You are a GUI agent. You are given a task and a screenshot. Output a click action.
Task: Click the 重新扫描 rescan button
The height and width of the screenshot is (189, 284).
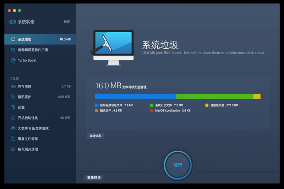94,178
